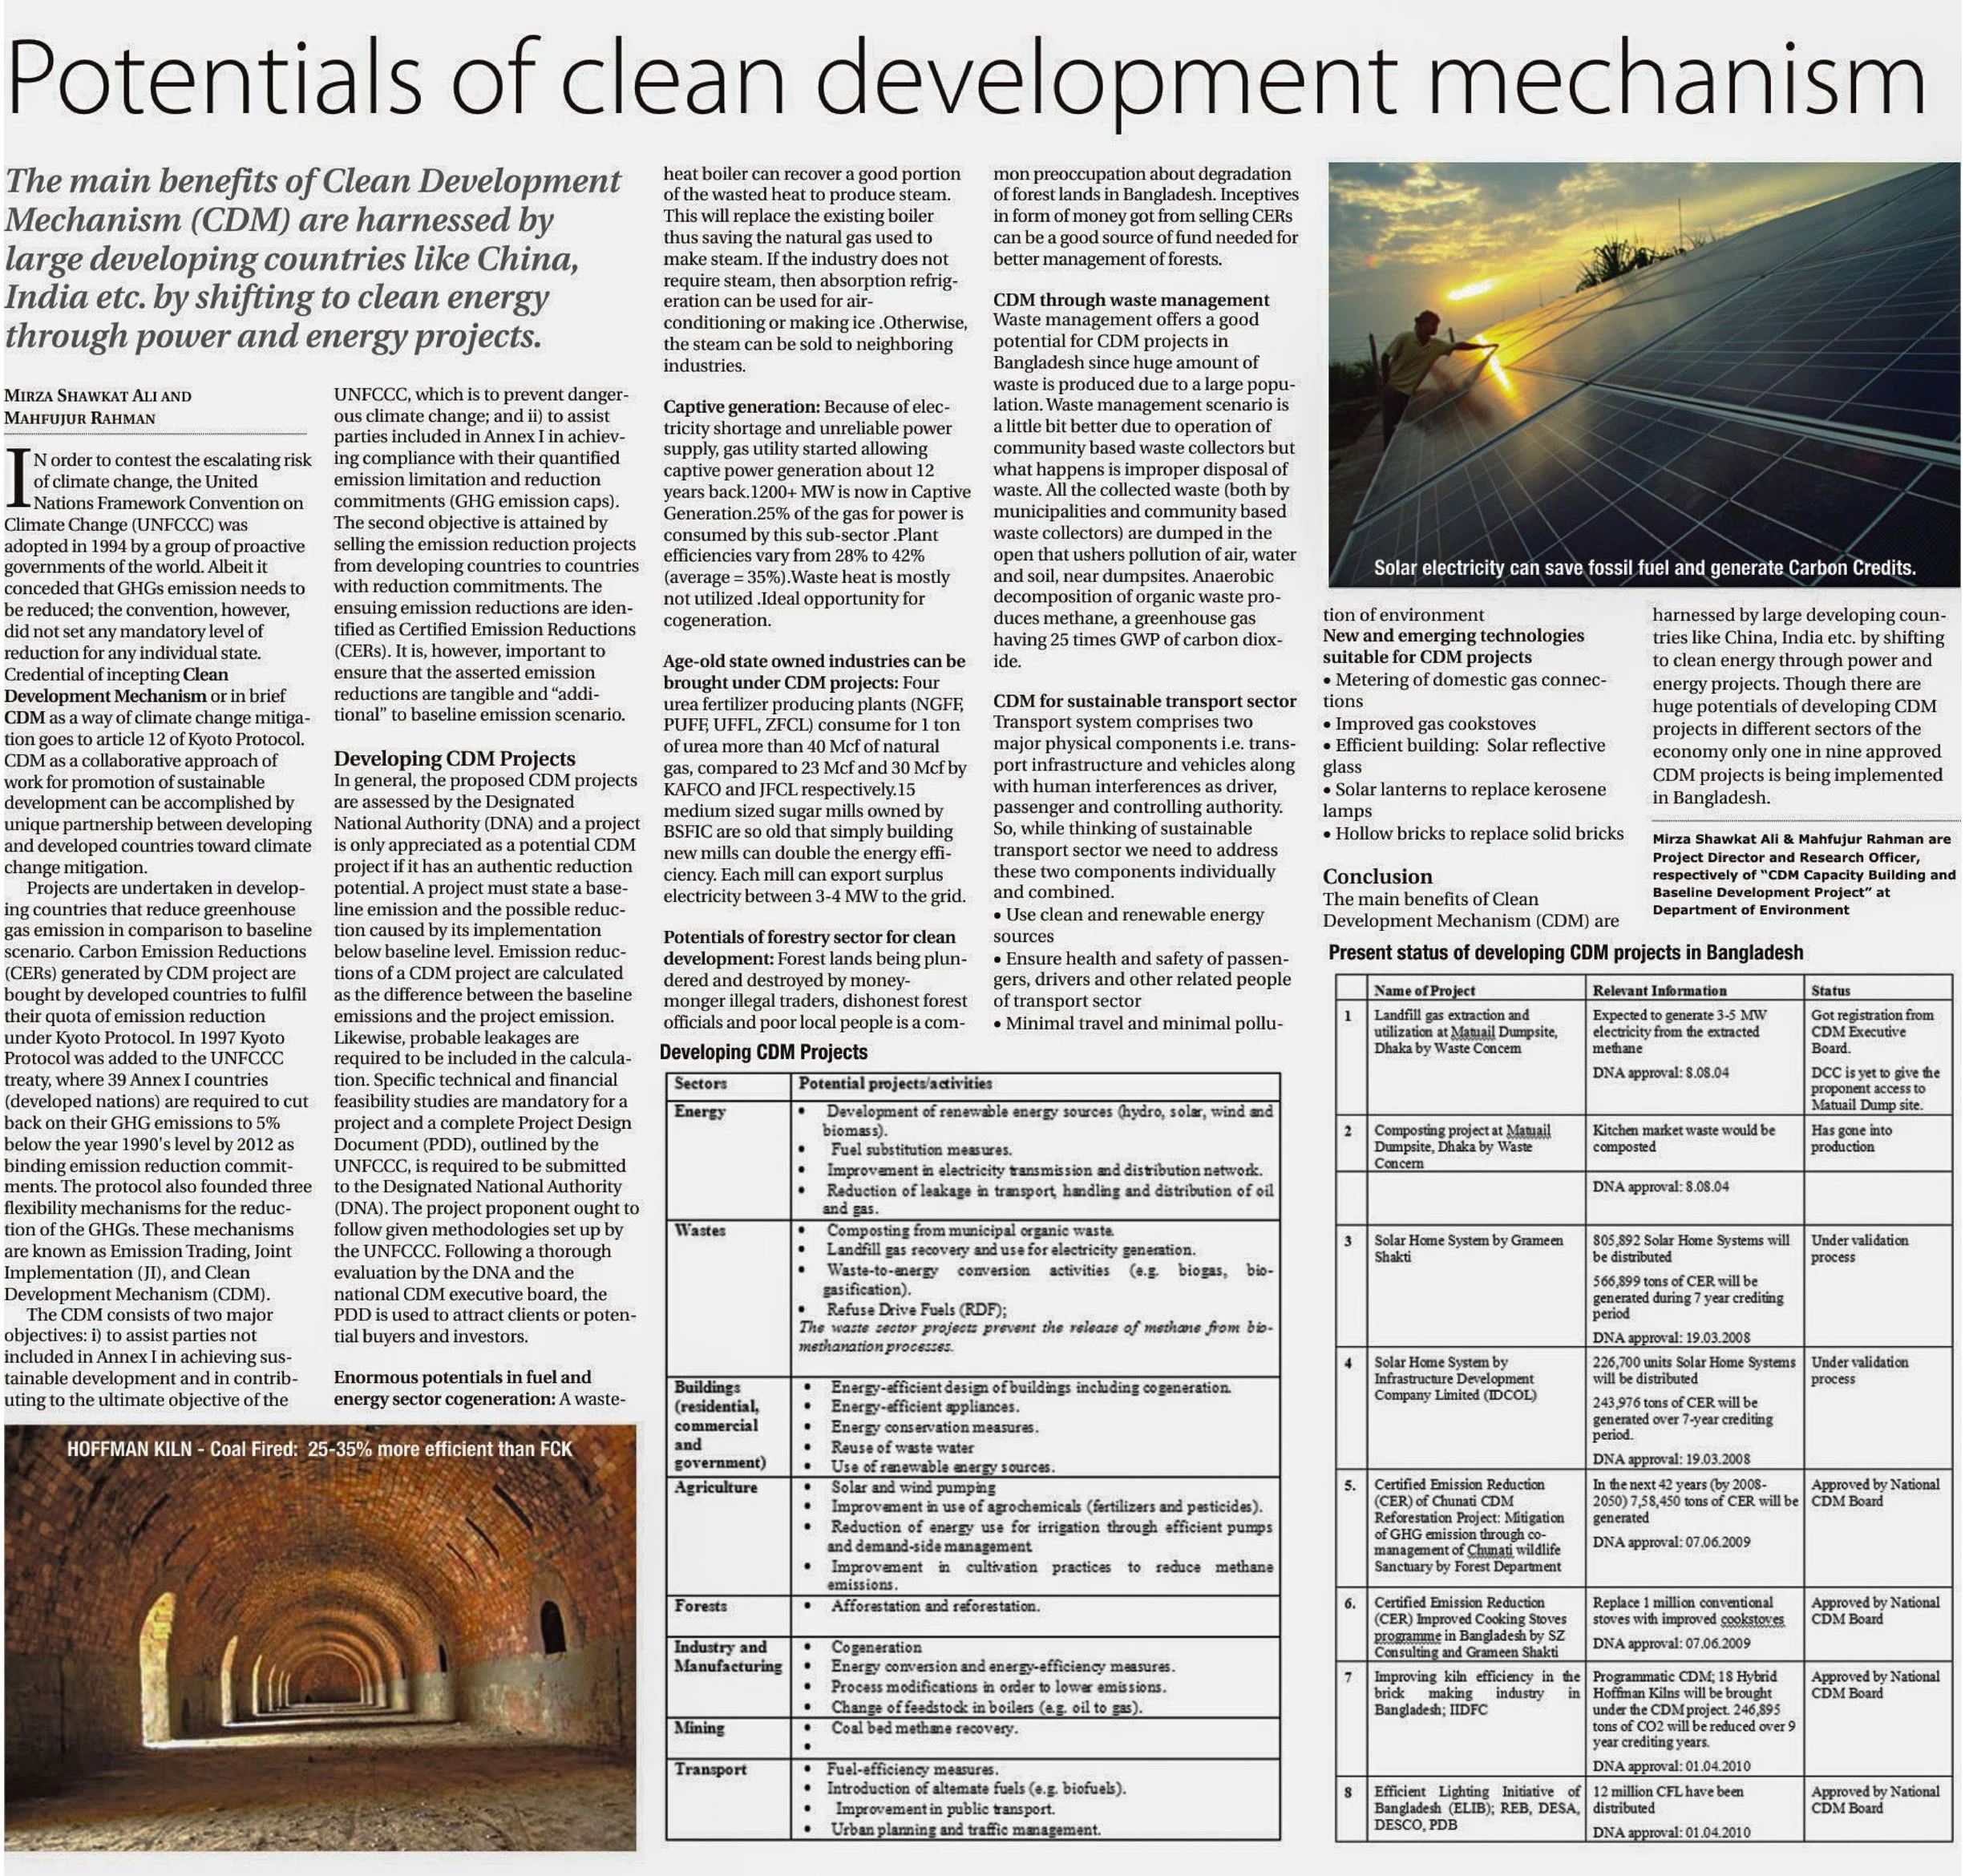Click 'Present status of developing CDM projects' title

[1565, 953]
